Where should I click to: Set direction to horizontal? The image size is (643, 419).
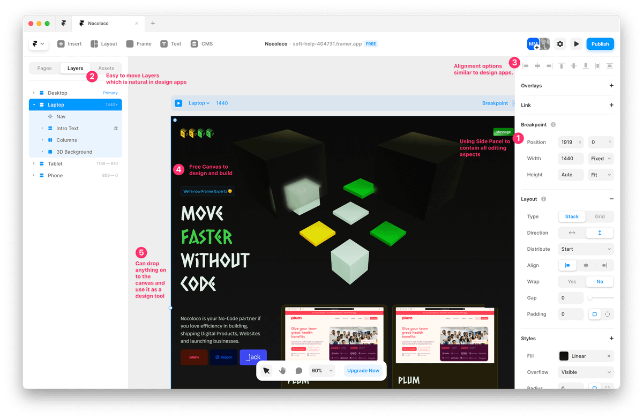coord(572,233)
